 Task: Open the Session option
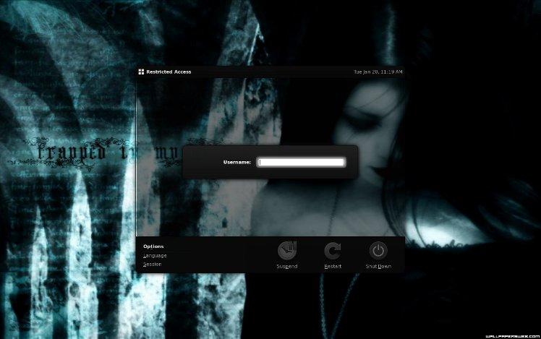click(152, 264)
